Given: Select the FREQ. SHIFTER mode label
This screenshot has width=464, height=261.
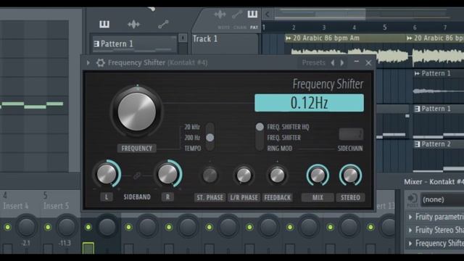Looking at the screenshot, I should click(283, 138).
